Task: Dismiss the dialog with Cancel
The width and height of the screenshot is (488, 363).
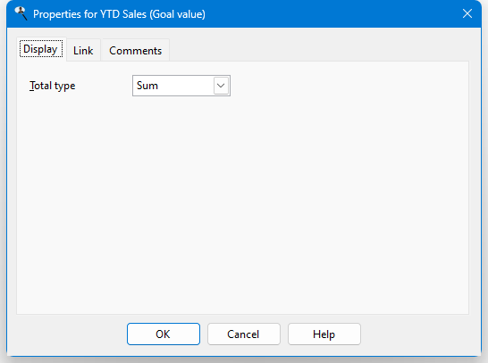Action: pyautogui.click(x=244, y=334)
